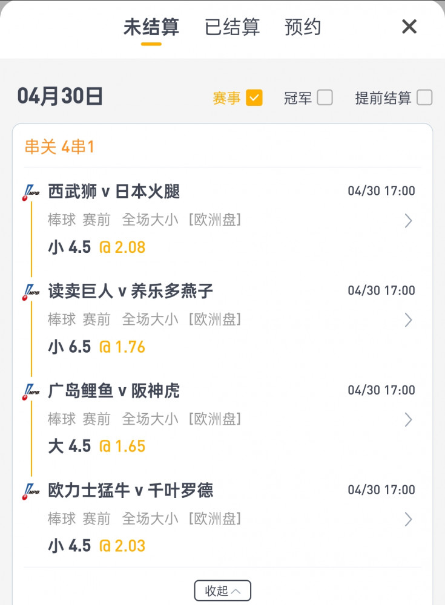This screenshot has width=445, height=605.
Task: Enable the 冠军 checkbox
Action: tap(325, 98)
